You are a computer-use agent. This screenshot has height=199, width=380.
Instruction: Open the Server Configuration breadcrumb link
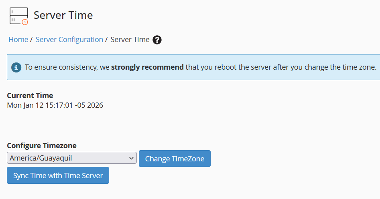tap(69, 40)
